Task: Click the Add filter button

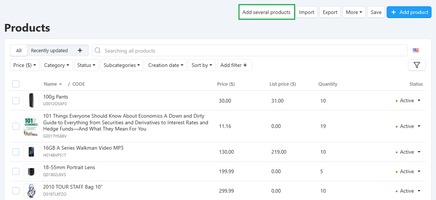Action: coord(234,65)
